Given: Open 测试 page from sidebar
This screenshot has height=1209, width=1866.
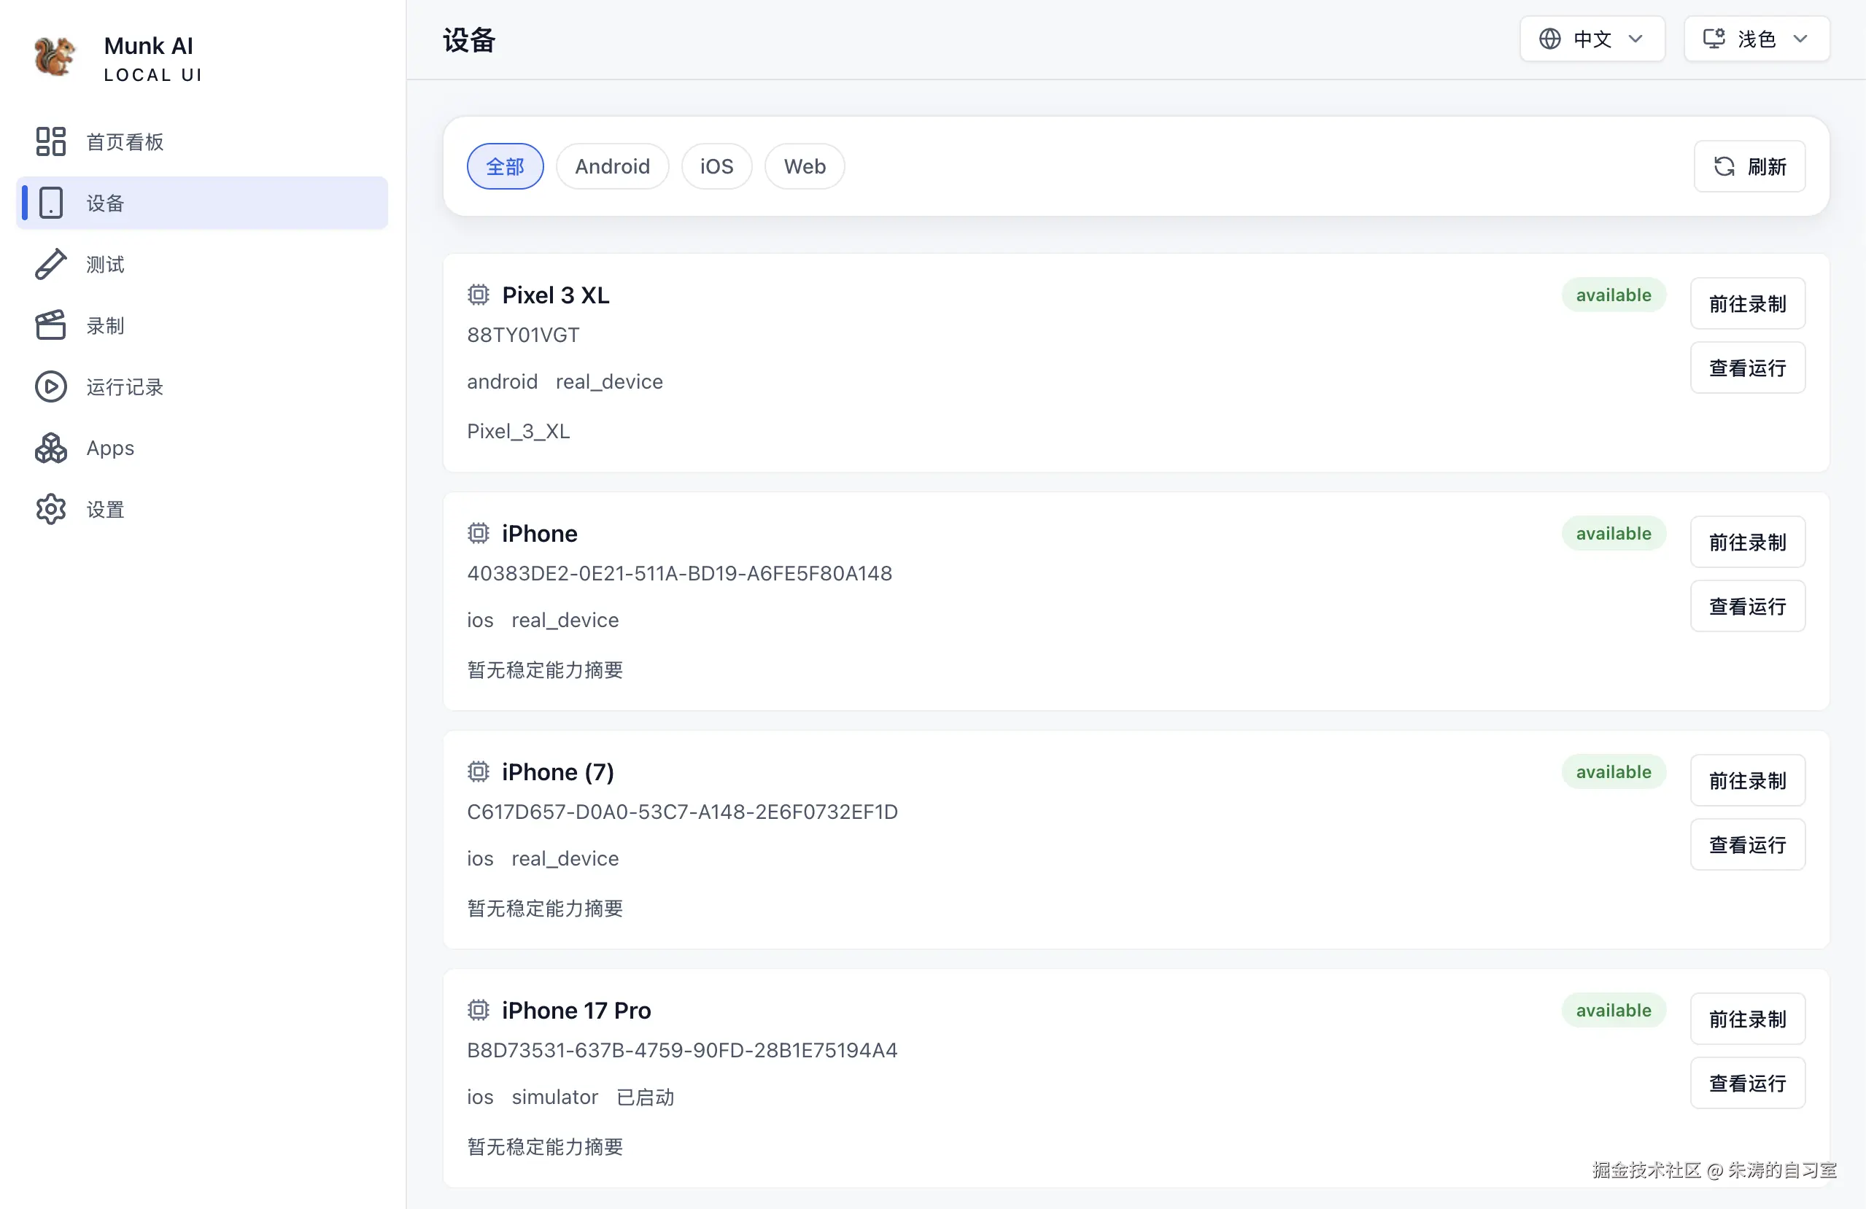Looking at the screenshot, I should point(202,264).
